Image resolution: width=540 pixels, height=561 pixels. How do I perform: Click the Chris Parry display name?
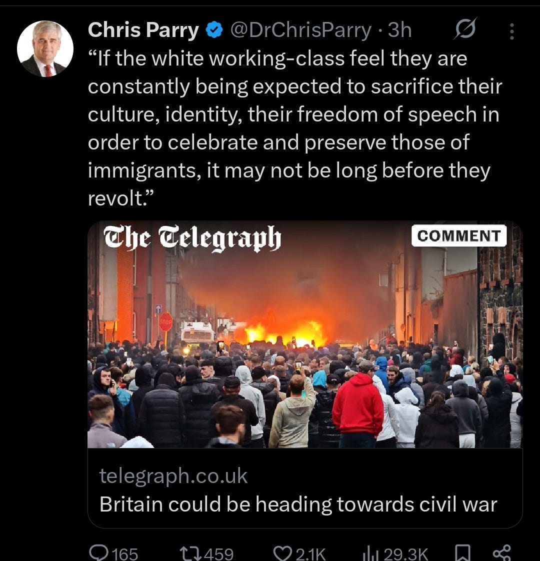[x=143, y=30]
